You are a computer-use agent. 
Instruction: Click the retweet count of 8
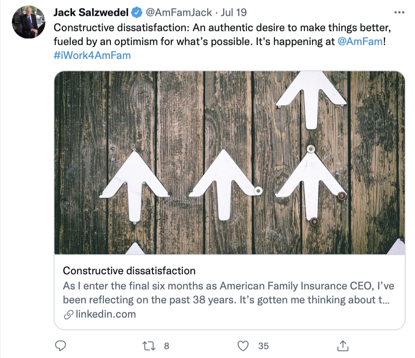pos(166,346)
